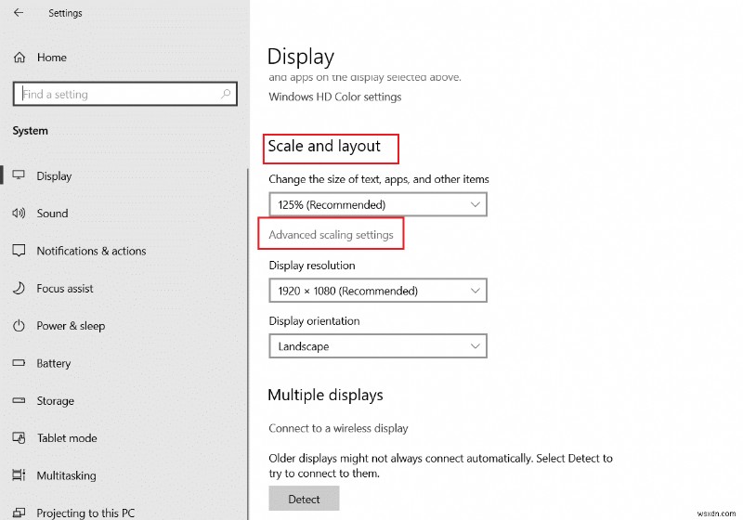Open the Home settings page
Image resolution: width=743 pixels, height=520 pixels.
click(52, 58)
